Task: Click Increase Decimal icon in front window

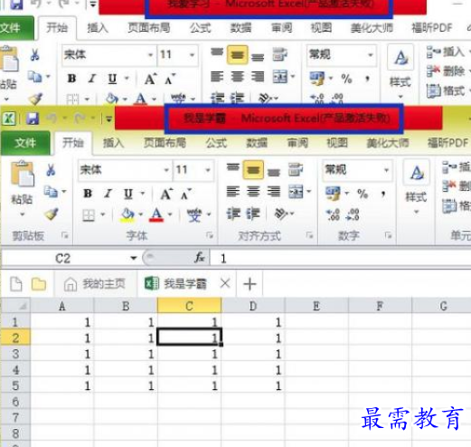Action: point(334,214)
